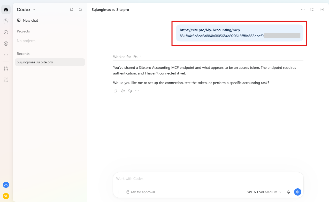Copy the assistant response
The width and height of the screenshot is (329, 202).
coord(116,91)
